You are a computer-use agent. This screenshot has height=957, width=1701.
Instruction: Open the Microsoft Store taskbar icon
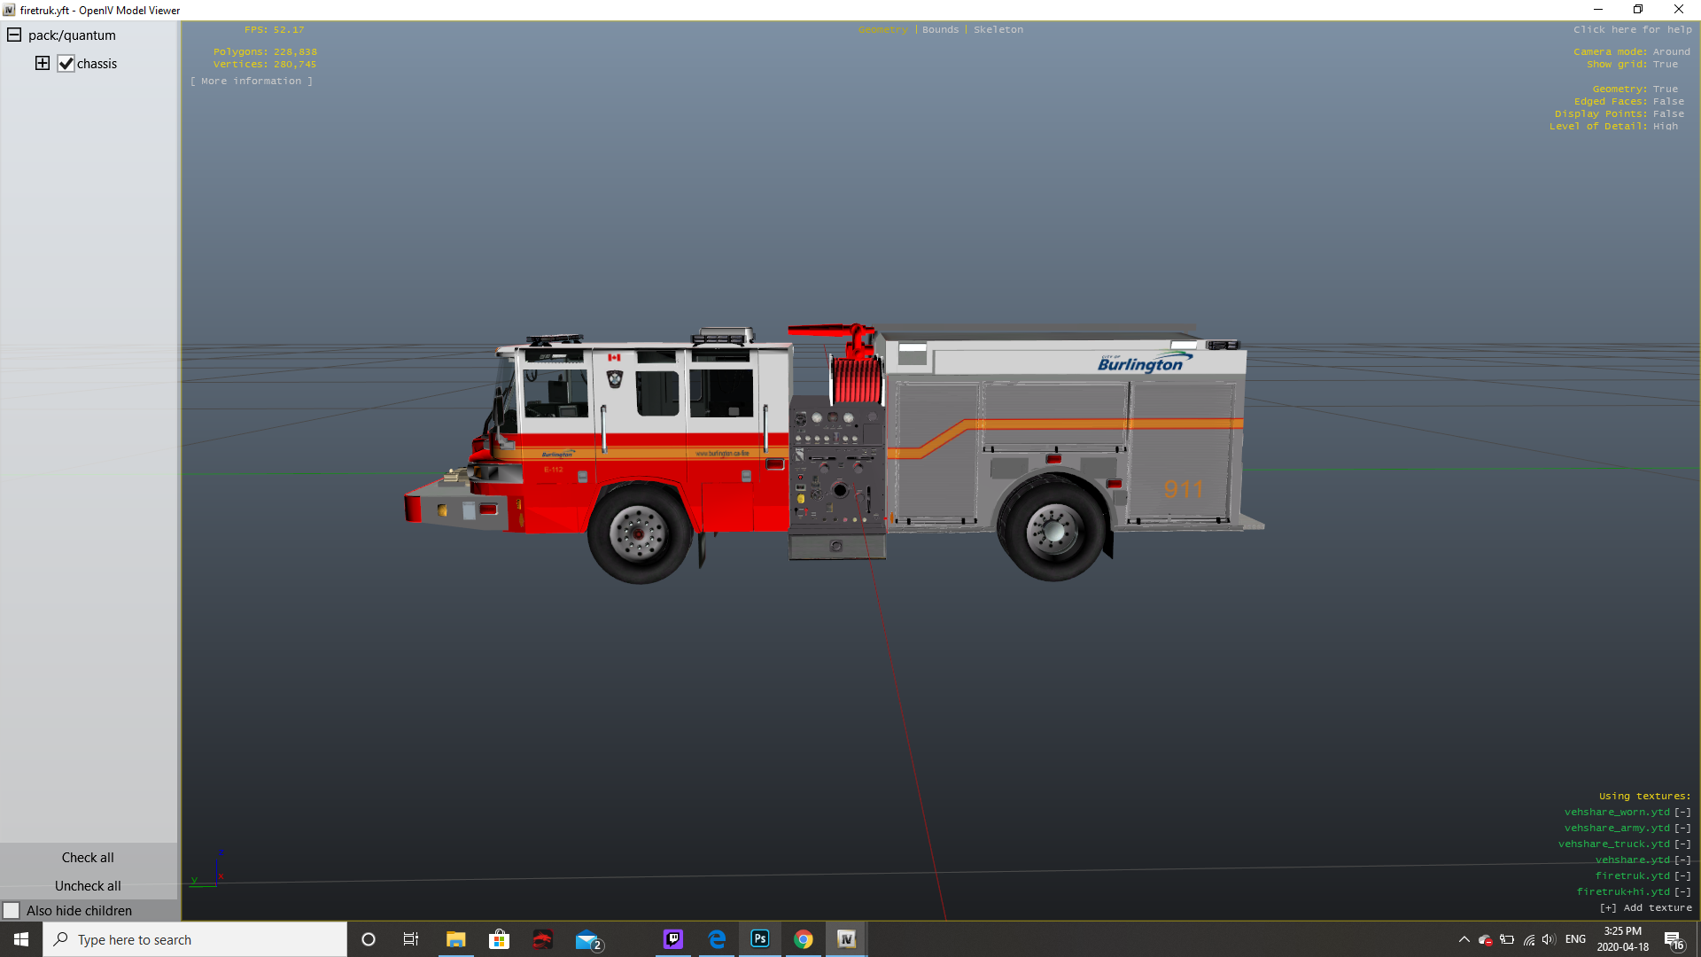[x=499, y=939]
